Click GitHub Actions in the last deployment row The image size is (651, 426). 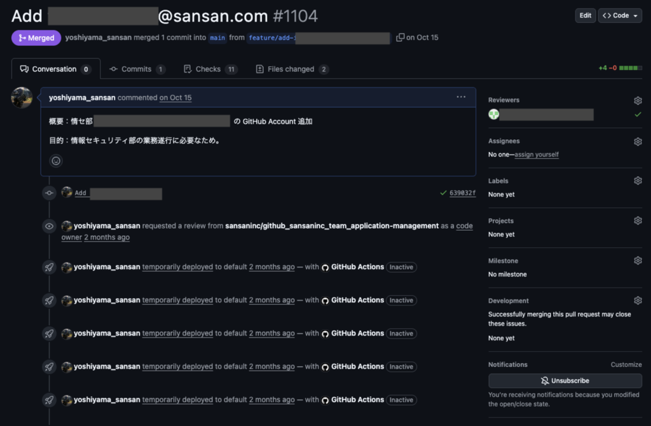click(x=357, y=400)
